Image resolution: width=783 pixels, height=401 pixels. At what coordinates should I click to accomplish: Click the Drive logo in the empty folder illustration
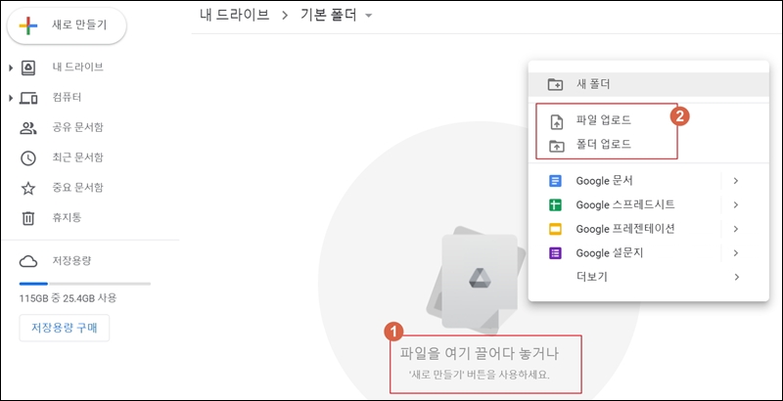tap(480, 279)
